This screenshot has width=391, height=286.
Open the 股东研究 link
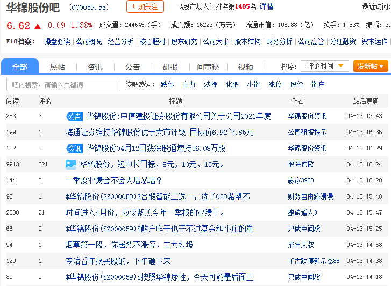click(184, 41)
